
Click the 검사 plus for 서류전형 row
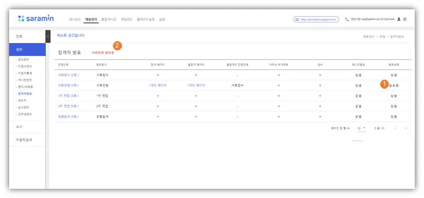coord(320,85)
